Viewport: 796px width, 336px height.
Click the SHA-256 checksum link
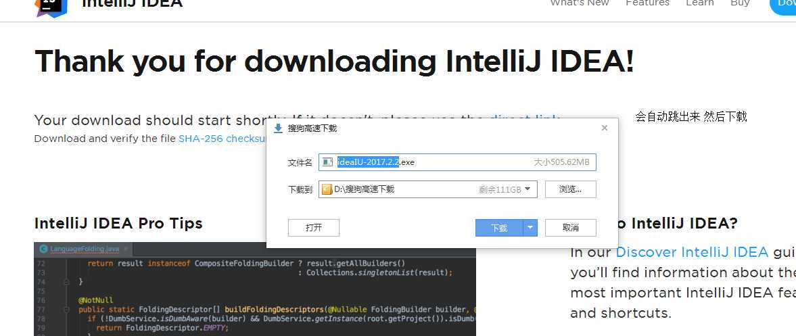(223, 139)
